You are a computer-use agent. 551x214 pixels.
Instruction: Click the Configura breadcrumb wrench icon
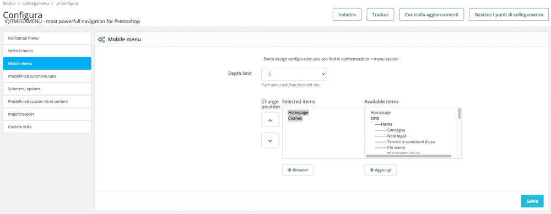[58, 3]
